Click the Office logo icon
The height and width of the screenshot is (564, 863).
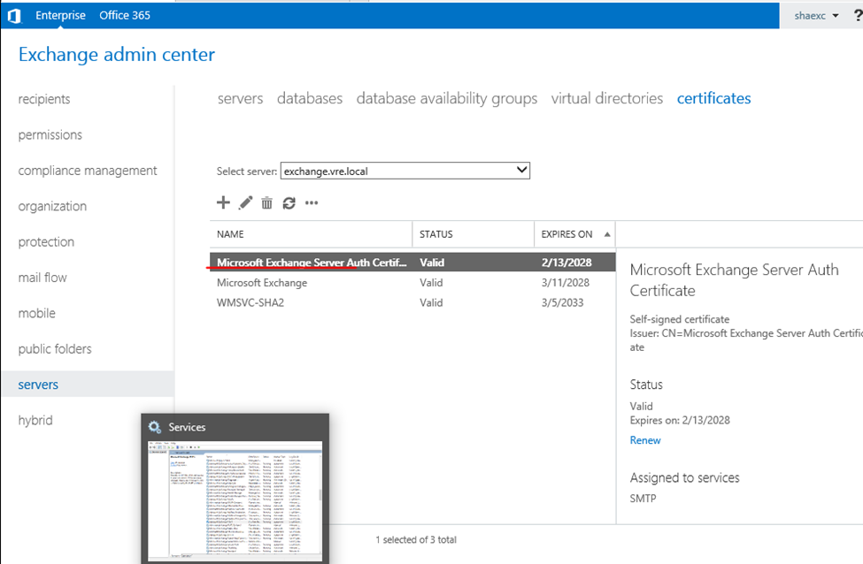pyautogui.click(x=14, y=15)
